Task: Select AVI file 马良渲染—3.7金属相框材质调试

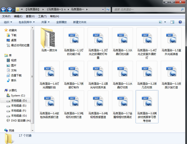Action: click(122, 105)
